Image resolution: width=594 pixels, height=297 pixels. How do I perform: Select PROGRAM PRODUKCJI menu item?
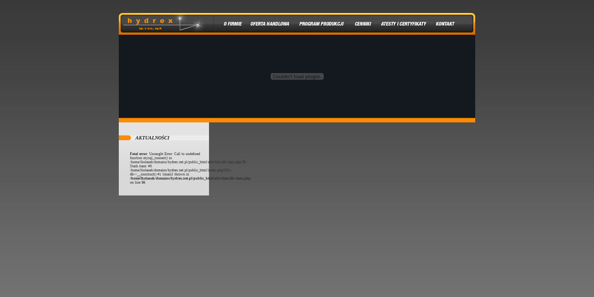(x=321, y=24)
